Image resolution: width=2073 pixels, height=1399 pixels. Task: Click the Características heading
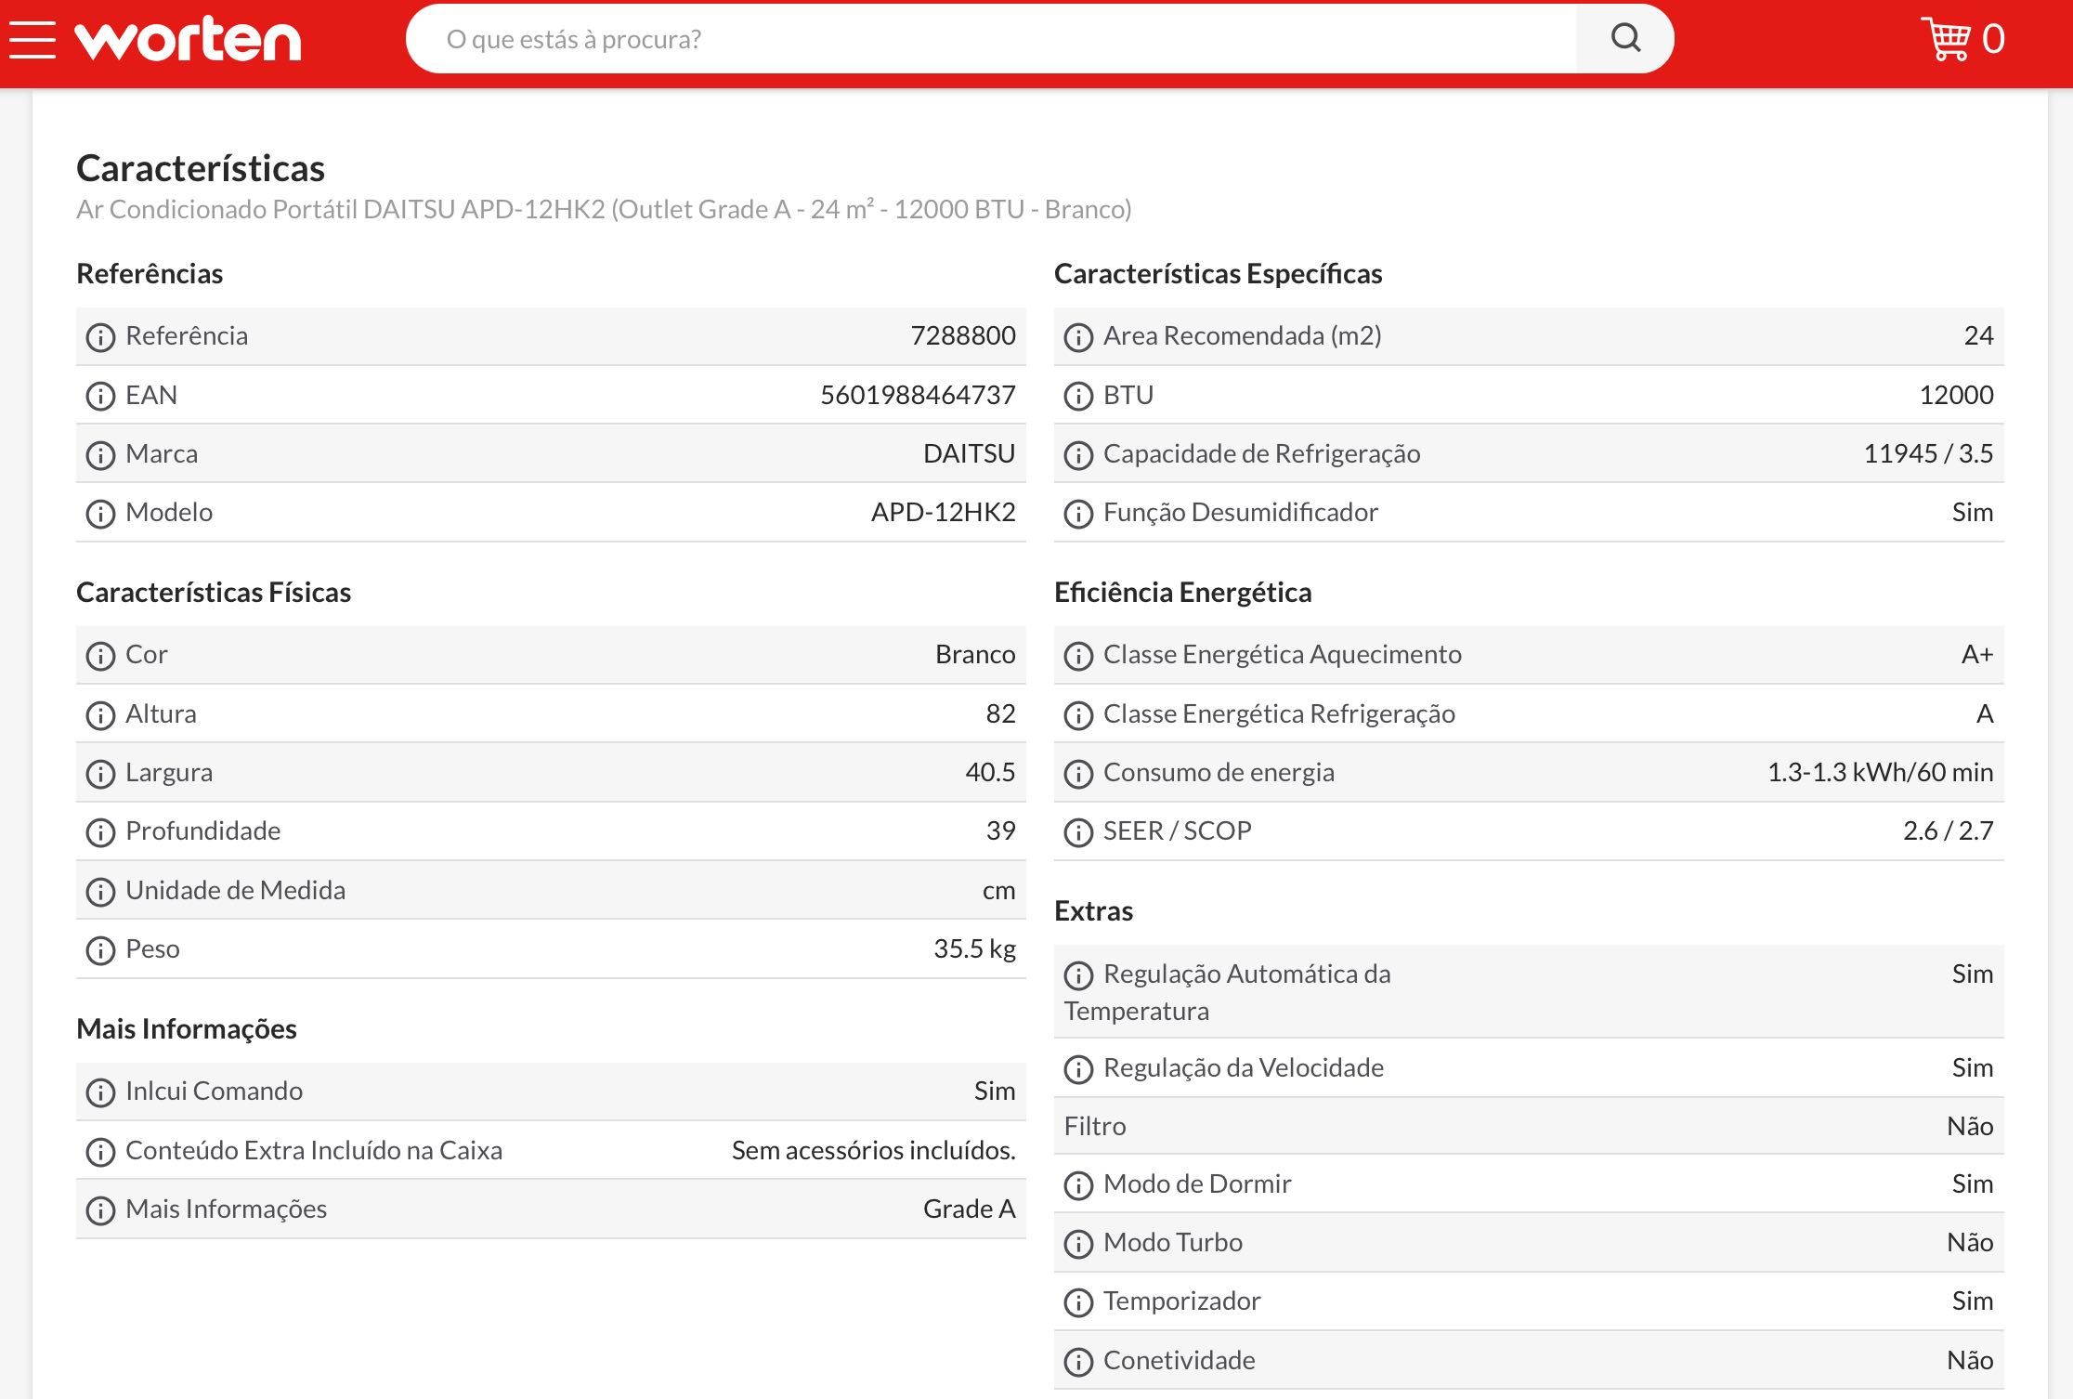pos(201,168)
